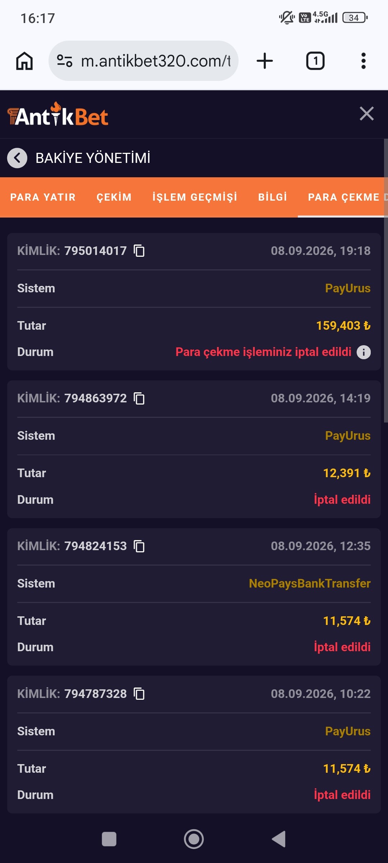Open a new browser tab
Screen dimensions: 388x863
click(x=265, y=61)
